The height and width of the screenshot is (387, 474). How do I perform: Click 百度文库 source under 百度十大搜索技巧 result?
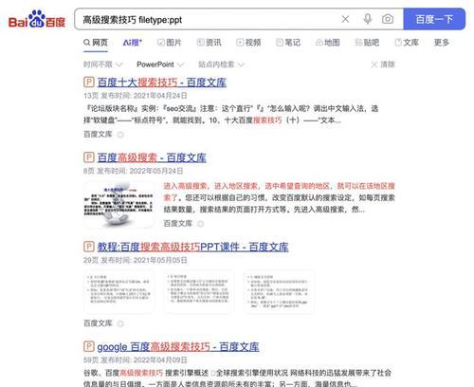[98, 135]
